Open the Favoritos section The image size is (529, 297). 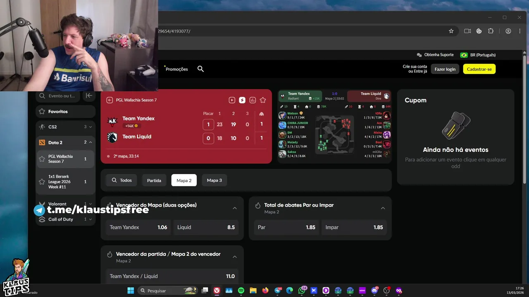click(x=65, y=111)
